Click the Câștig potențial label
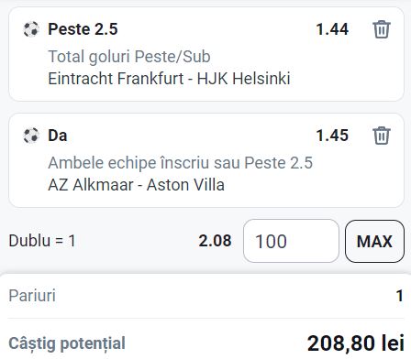Screen dimensions: 411x359 tap(67, 343)
